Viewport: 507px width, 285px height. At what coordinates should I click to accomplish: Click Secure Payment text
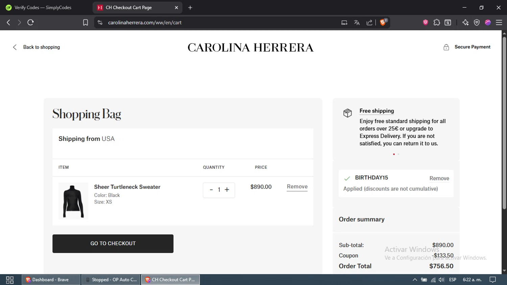472,47
